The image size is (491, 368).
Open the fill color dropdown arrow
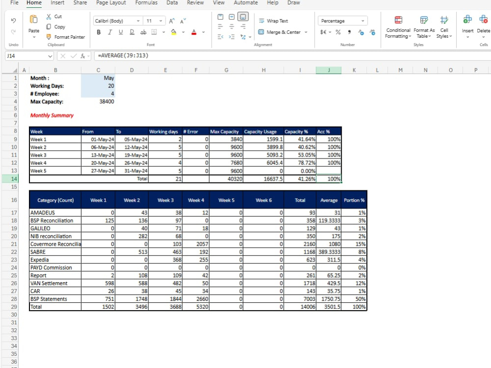[183, 32]
